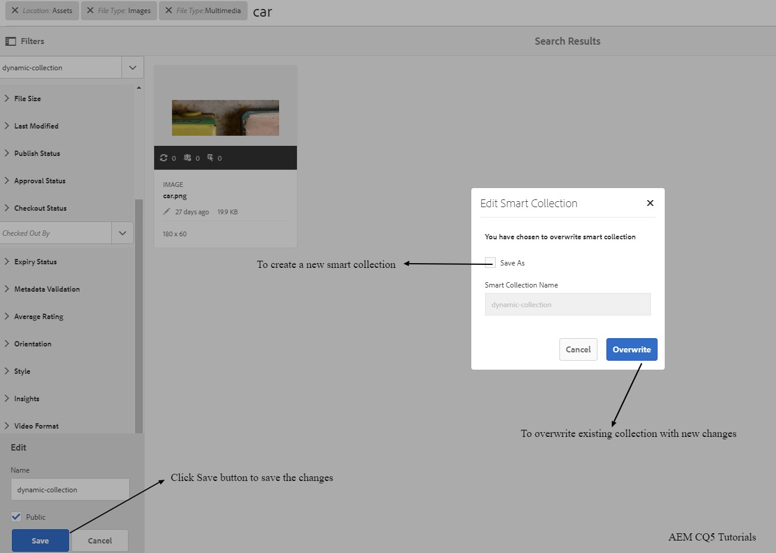The height and width of the screenshot is (553, 776).
Task: Expand the File Size filter
Action: pos(7,99)
